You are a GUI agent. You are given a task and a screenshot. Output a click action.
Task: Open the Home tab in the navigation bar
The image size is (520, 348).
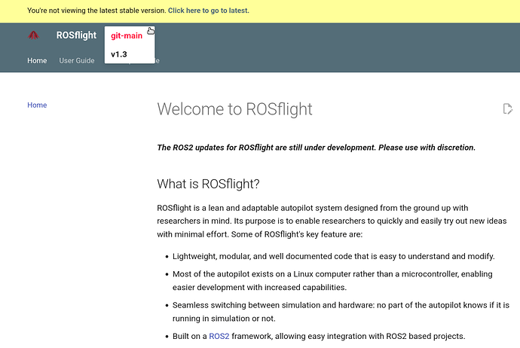coord(37,60)
